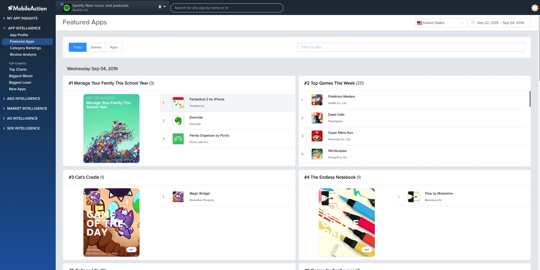This screenshot has height=270, width=540.
Task: Click the Evernote elephant icon
Action: [x=178, y=121]
